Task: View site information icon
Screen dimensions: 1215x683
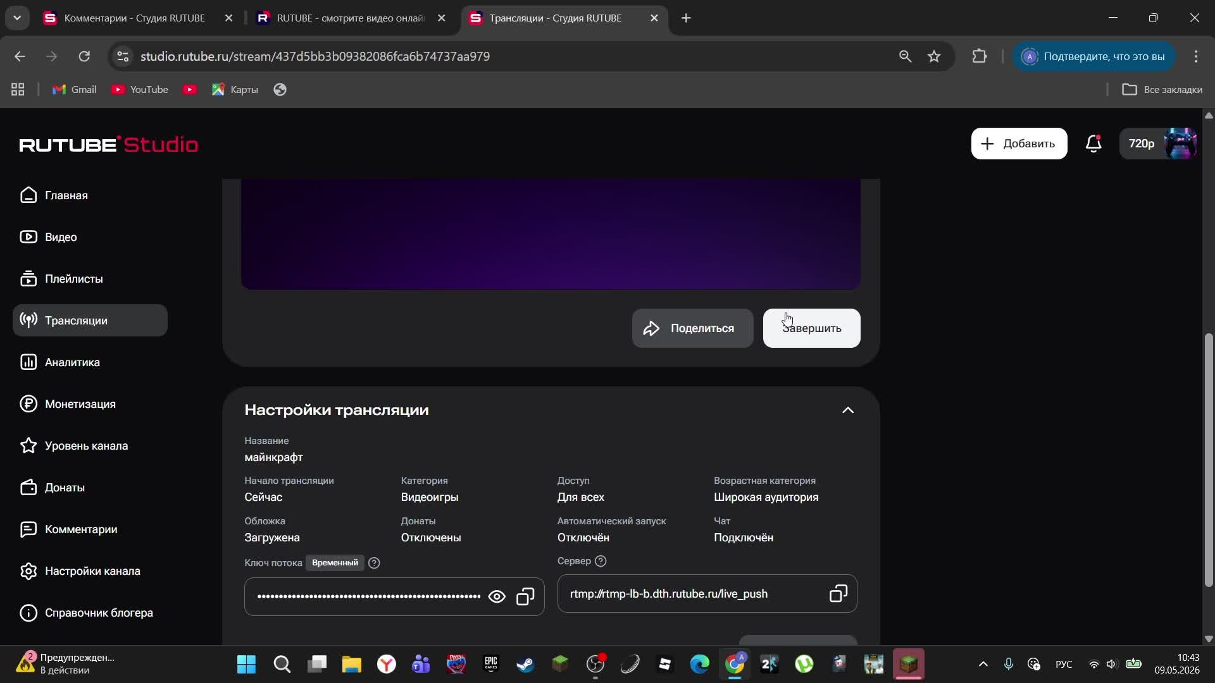Action: [123, 56]
